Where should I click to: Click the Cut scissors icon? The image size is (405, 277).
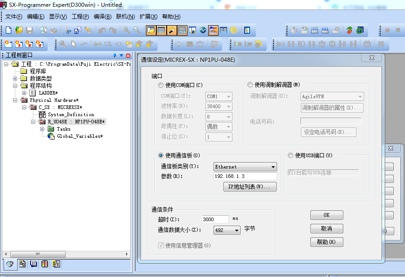68,30
